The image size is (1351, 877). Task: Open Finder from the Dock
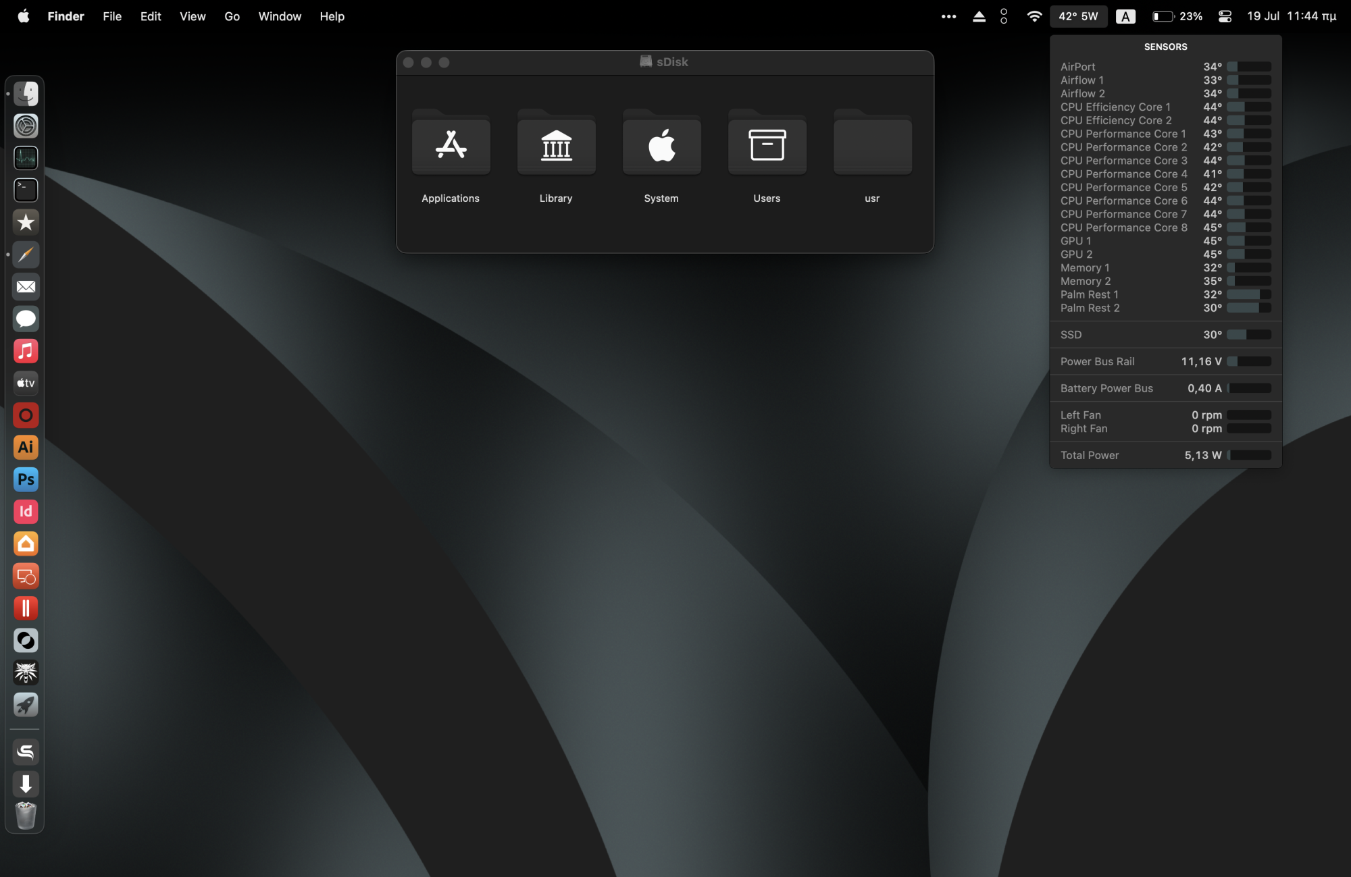[x=26, y=94]
